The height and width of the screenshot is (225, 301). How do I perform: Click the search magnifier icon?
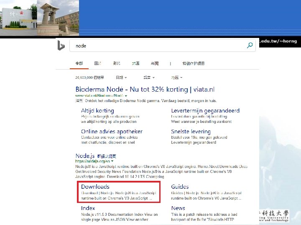coord(250,45)
